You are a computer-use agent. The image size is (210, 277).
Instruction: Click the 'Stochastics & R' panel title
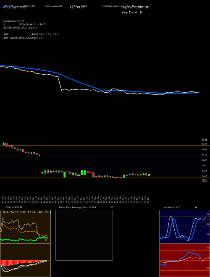point(172,207)
